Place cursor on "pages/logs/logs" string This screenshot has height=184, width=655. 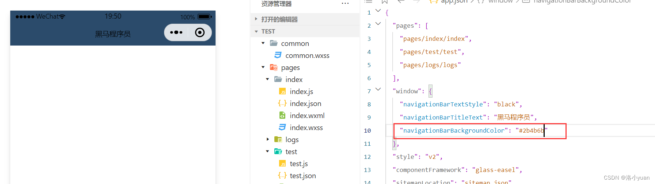pos(430,65)
